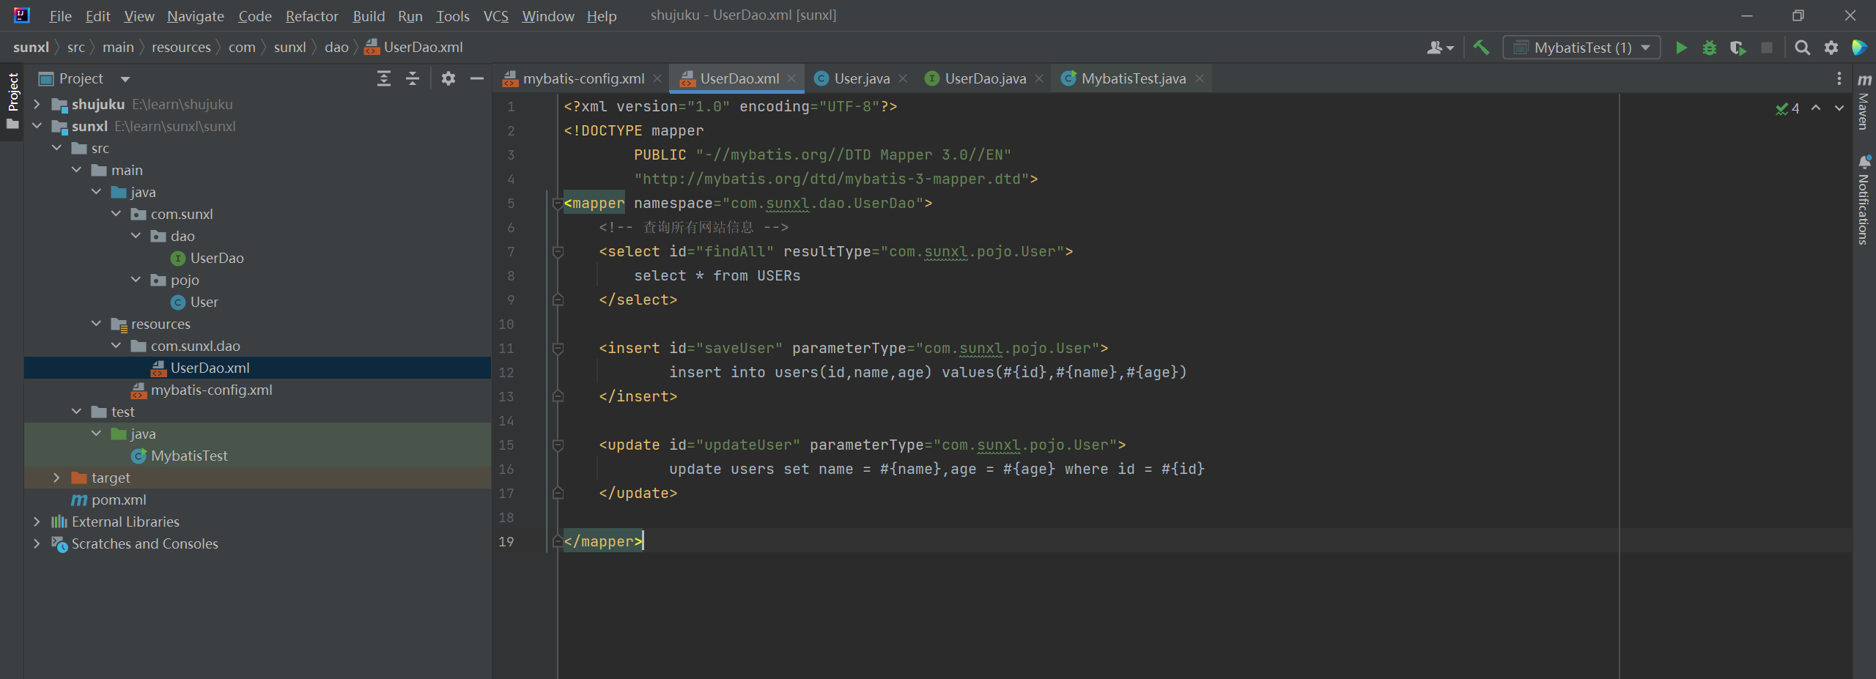Place cursor in the findAll select statement

(717, 276)
